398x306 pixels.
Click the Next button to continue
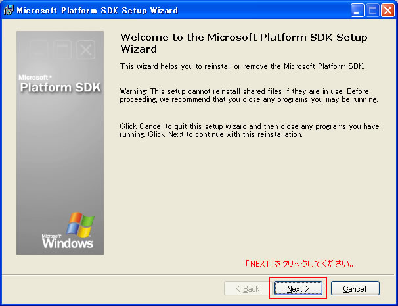pos(298,288)
